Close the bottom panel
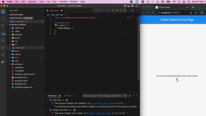This screenshot has height=116, width=206. (x=137, y=96)
